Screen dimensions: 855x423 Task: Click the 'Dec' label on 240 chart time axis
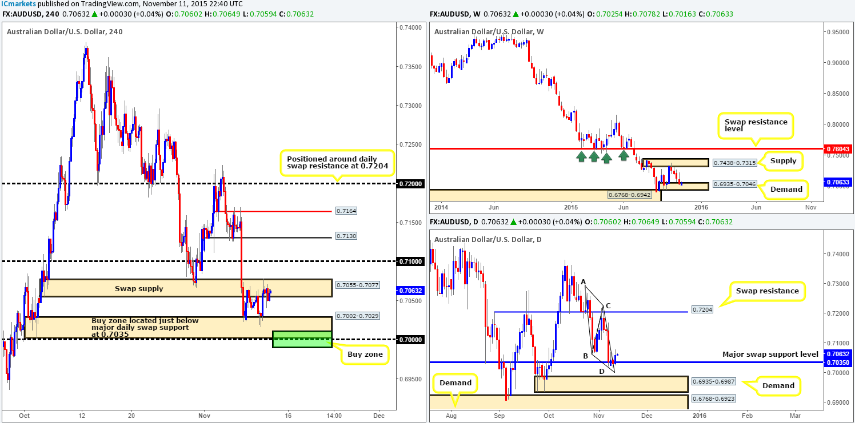click(378, 416)
